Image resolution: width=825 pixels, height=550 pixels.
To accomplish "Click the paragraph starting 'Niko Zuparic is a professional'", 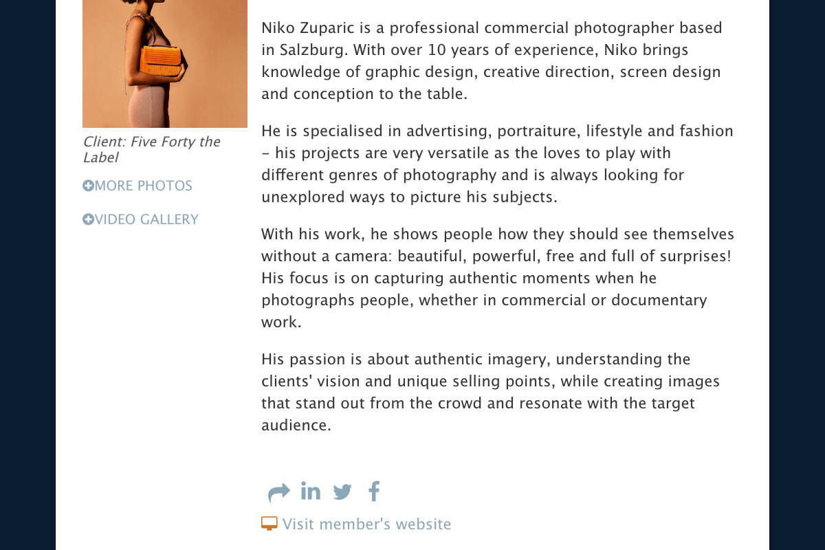I will click(x=492, y=61).
